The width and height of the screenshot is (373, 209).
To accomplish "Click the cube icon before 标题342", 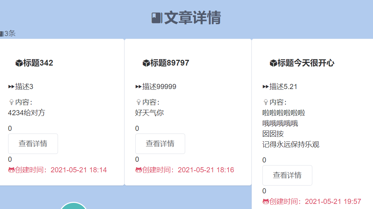I will [19, 63].
